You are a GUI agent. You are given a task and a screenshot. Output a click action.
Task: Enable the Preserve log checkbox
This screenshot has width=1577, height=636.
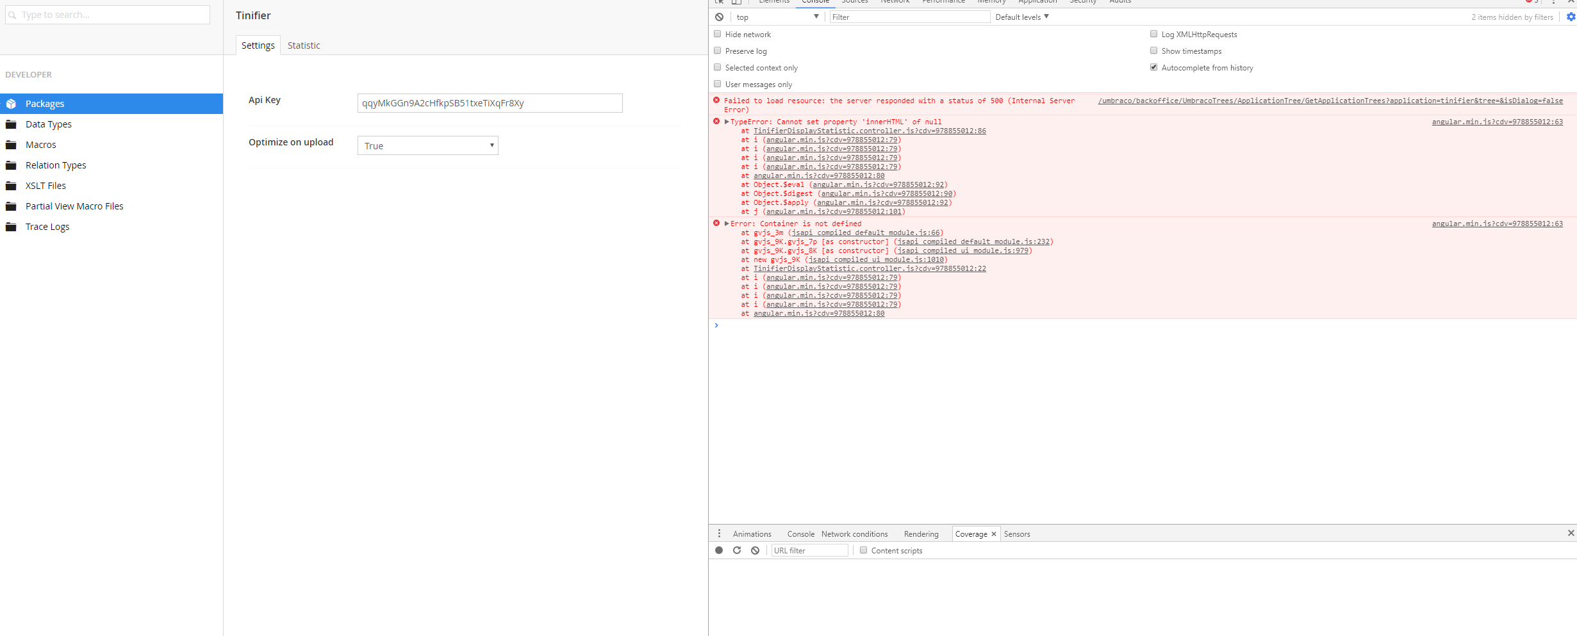point(718,51)
